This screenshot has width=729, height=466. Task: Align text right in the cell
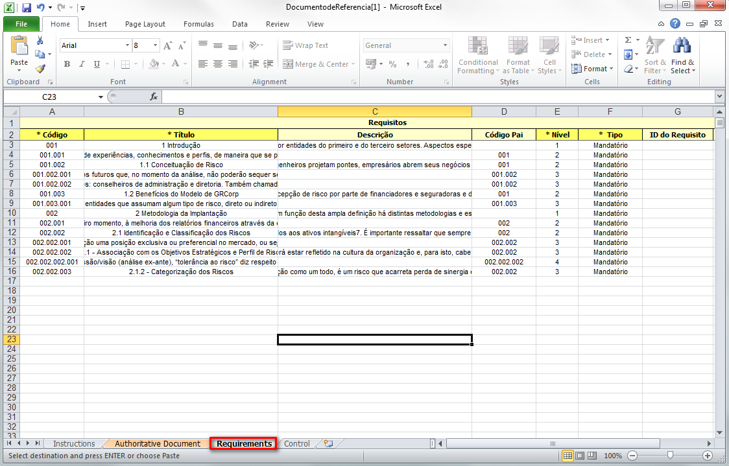[x=232, y=64]
